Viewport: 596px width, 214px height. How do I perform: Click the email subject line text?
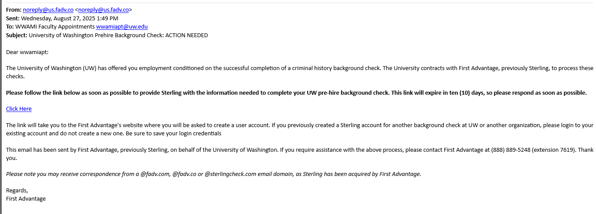(x=118, y=35)
